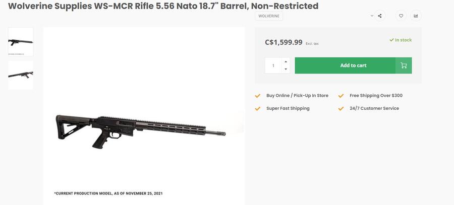Expand the share options chevron

coord(372,16)
